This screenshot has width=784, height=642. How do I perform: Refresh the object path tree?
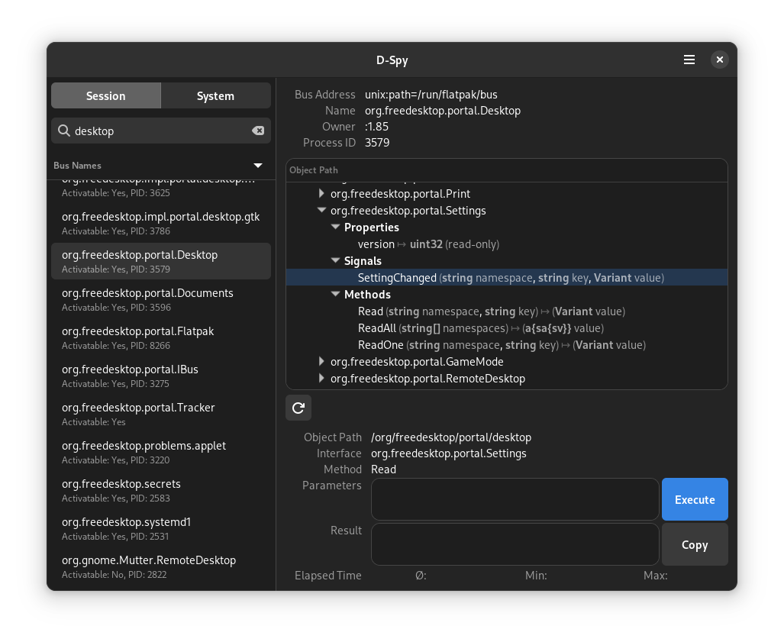[298, 408]
